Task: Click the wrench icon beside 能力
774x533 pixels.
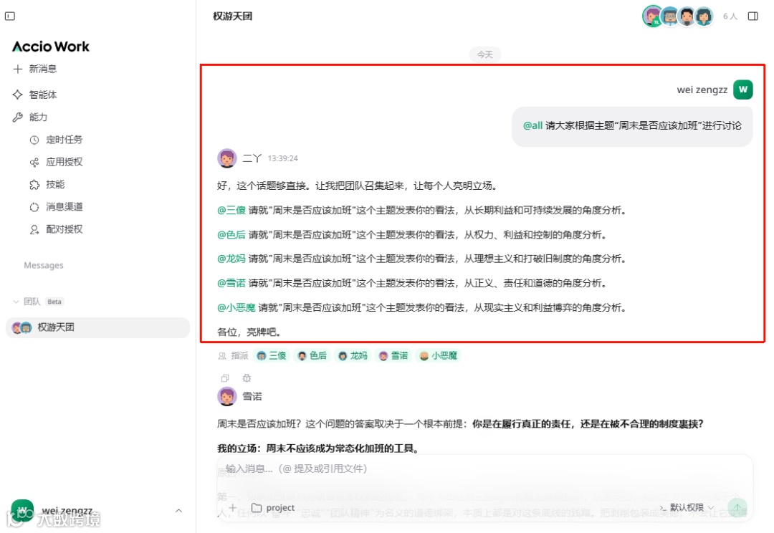Action: 18,117
